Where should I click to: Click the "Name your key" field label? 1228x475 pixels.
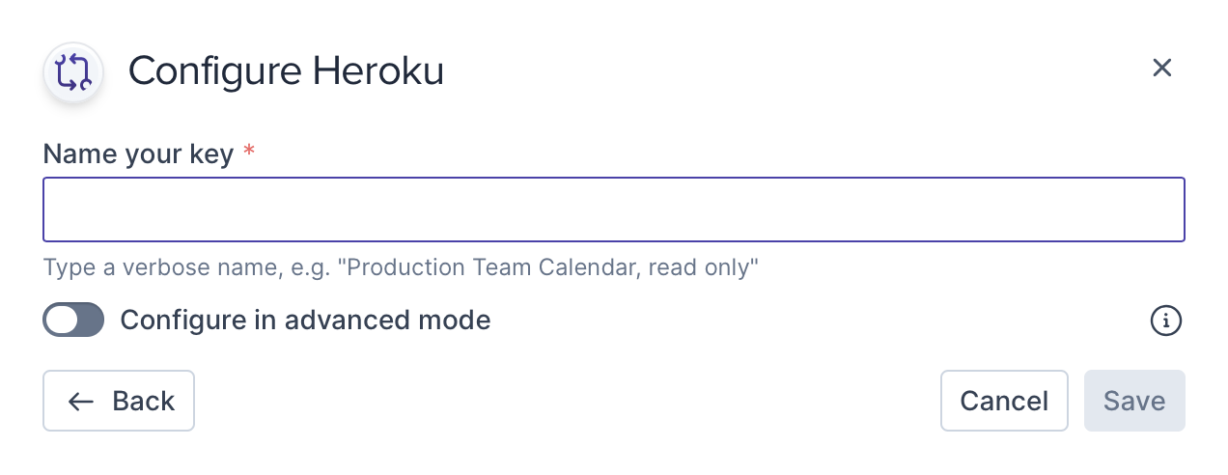(x=138, y=154)
